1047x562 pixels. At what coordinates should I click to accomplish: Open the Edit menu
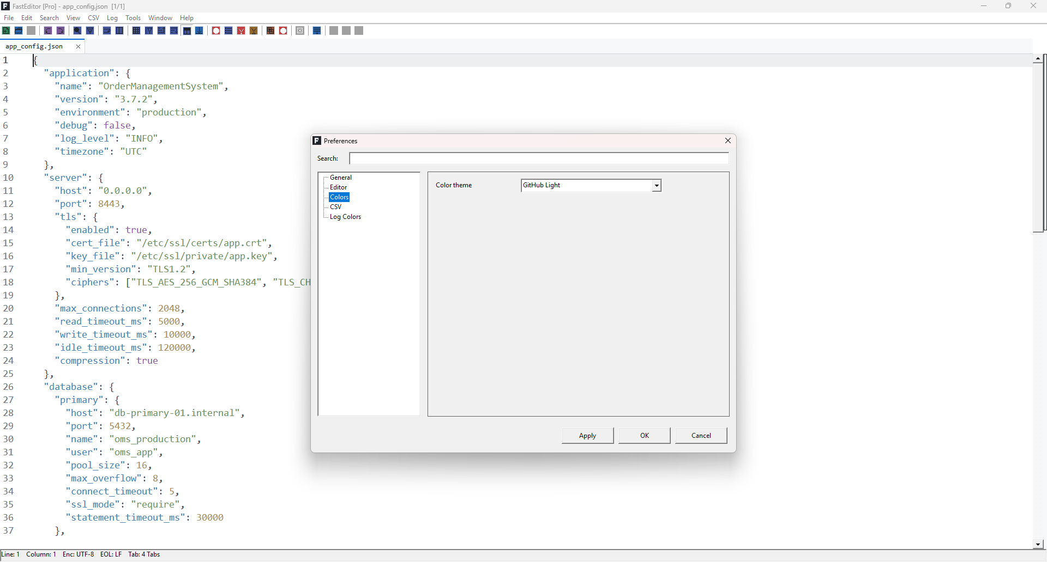coord(27,18)
